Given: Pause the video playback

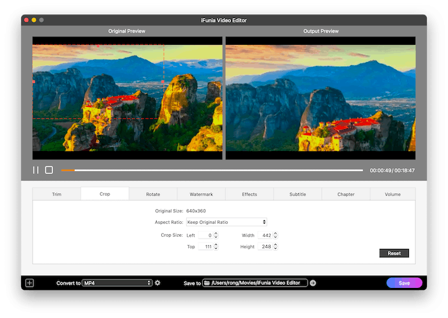Looking at the screenshot, I should click(36, 170).
